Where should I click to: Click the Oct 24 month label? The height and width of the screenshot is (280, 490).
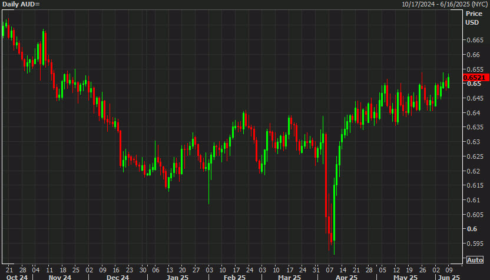tap(15, 276)
